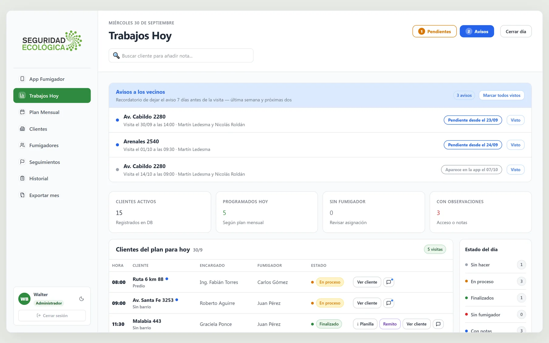Click the WB user avatar
The width and height of the screenshot is (549, 343).
[24, 299]
